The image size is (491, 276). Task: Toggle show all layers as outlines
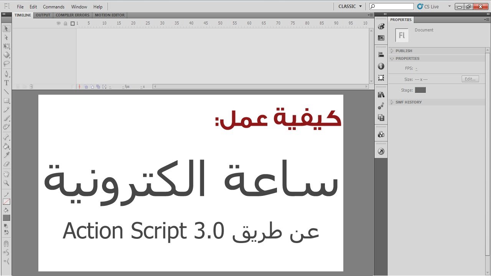pyautogui.click(x=72, y=23)
